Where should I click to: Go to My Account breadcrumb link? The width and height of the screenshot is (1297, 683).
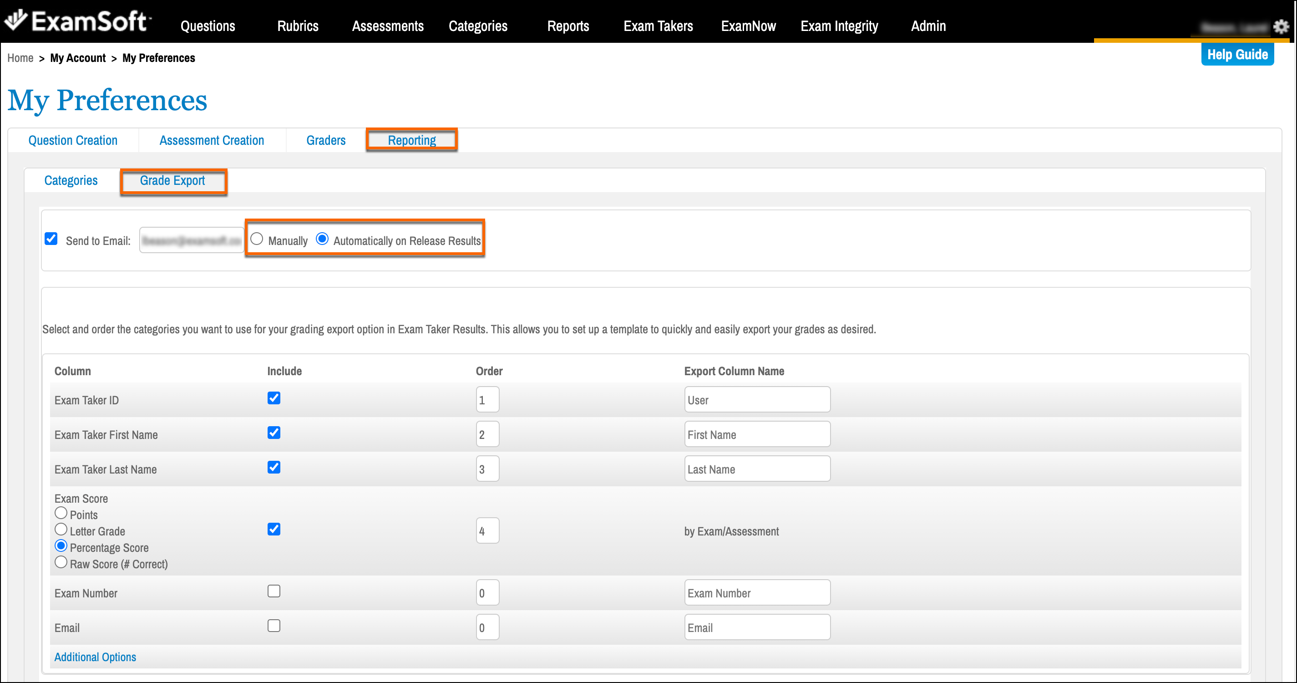click(78, 58)
